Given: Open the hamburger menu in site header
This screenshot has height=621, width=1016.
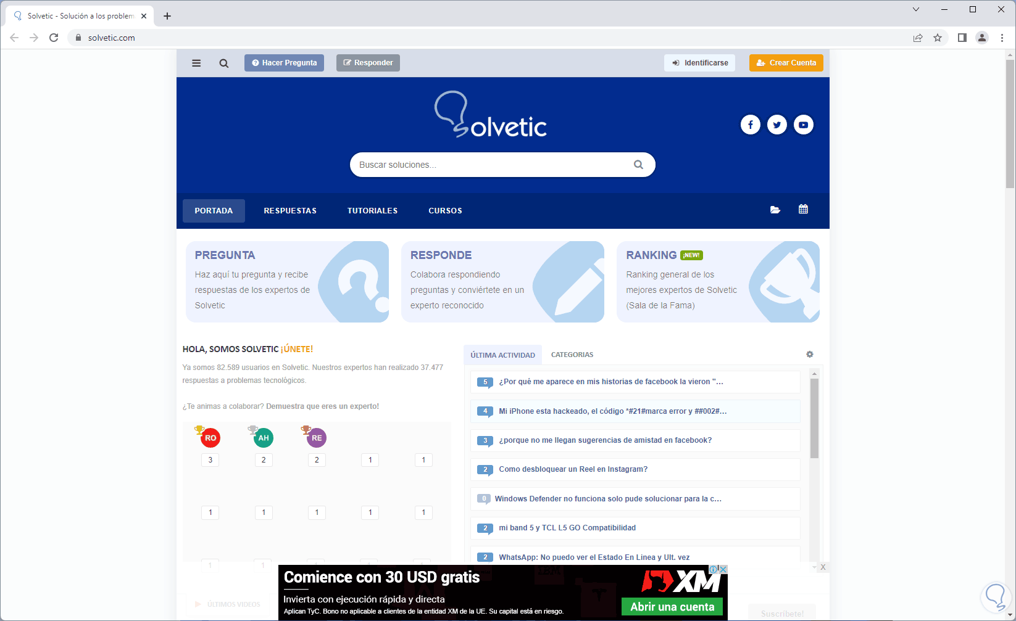Looking at the screenshot, I should pos(196,63).
